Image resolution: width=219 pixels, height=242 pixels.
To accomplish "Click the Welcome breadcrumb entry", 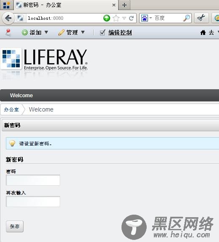I will pyautogui.click(x=41, y=109).
